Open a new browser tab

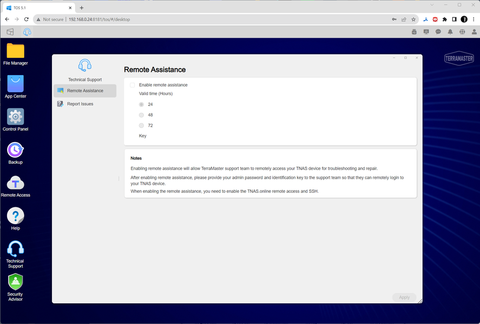pyautogui.click(x=81, y=8)
